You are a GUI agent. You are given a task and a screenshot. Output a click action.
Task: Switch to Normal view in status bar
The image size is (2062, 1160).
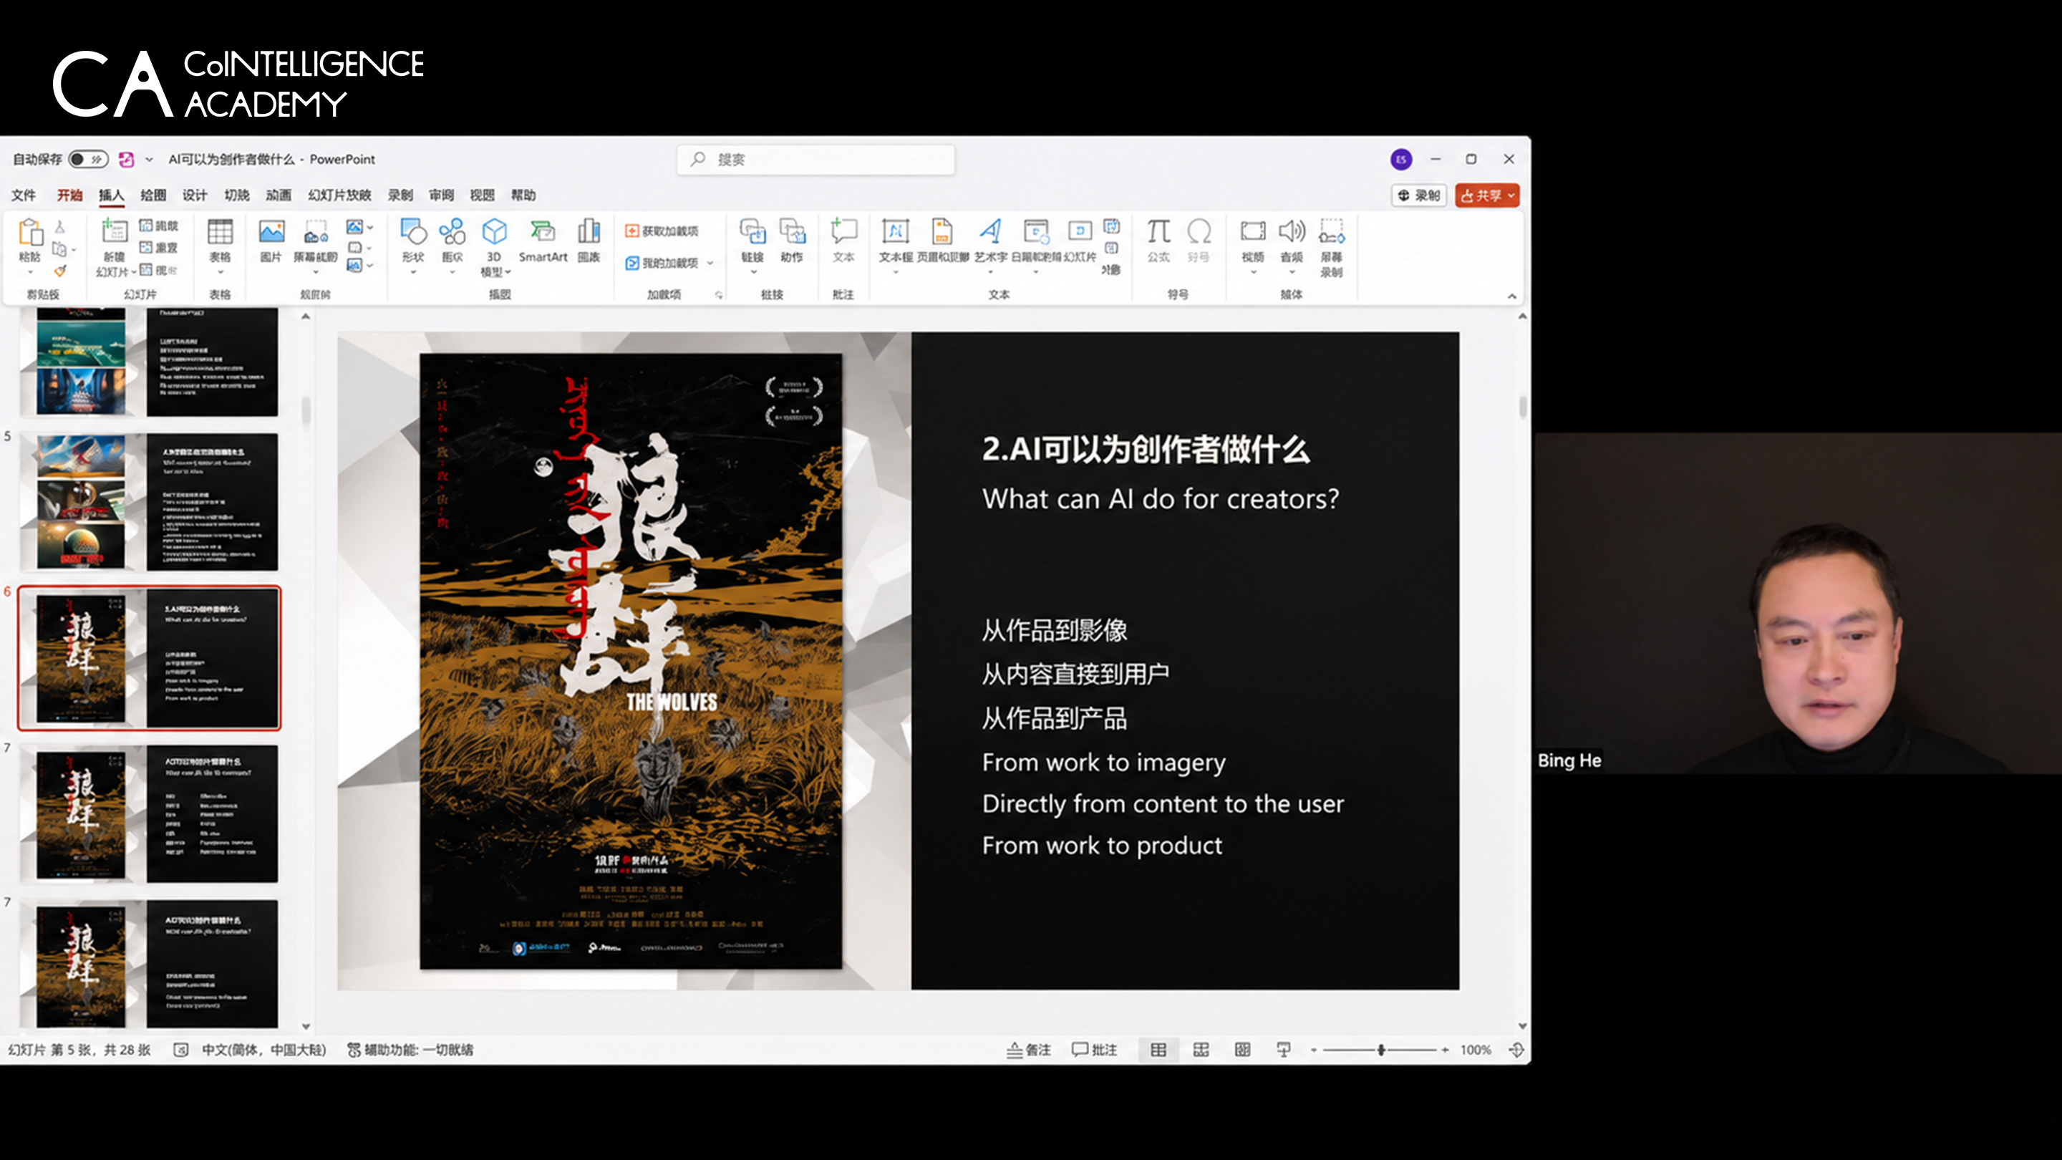[x=1158, y=1050]
